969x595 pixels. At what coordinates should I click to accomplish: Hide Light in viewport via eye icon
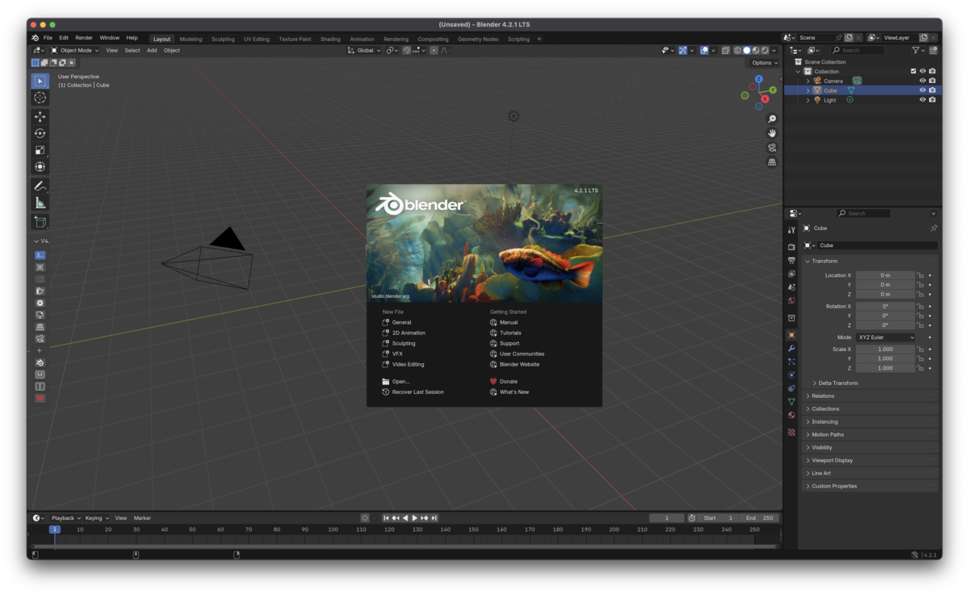pyautogui.click(x=922, y=100)
